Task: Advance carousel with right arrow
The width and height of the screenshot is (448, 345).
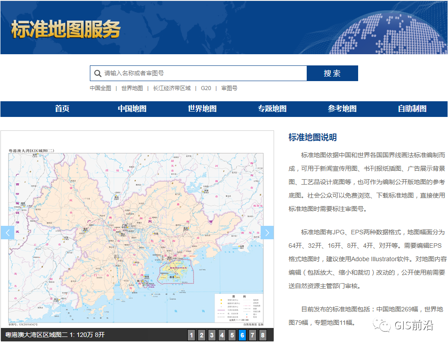Action: [267, 233]
